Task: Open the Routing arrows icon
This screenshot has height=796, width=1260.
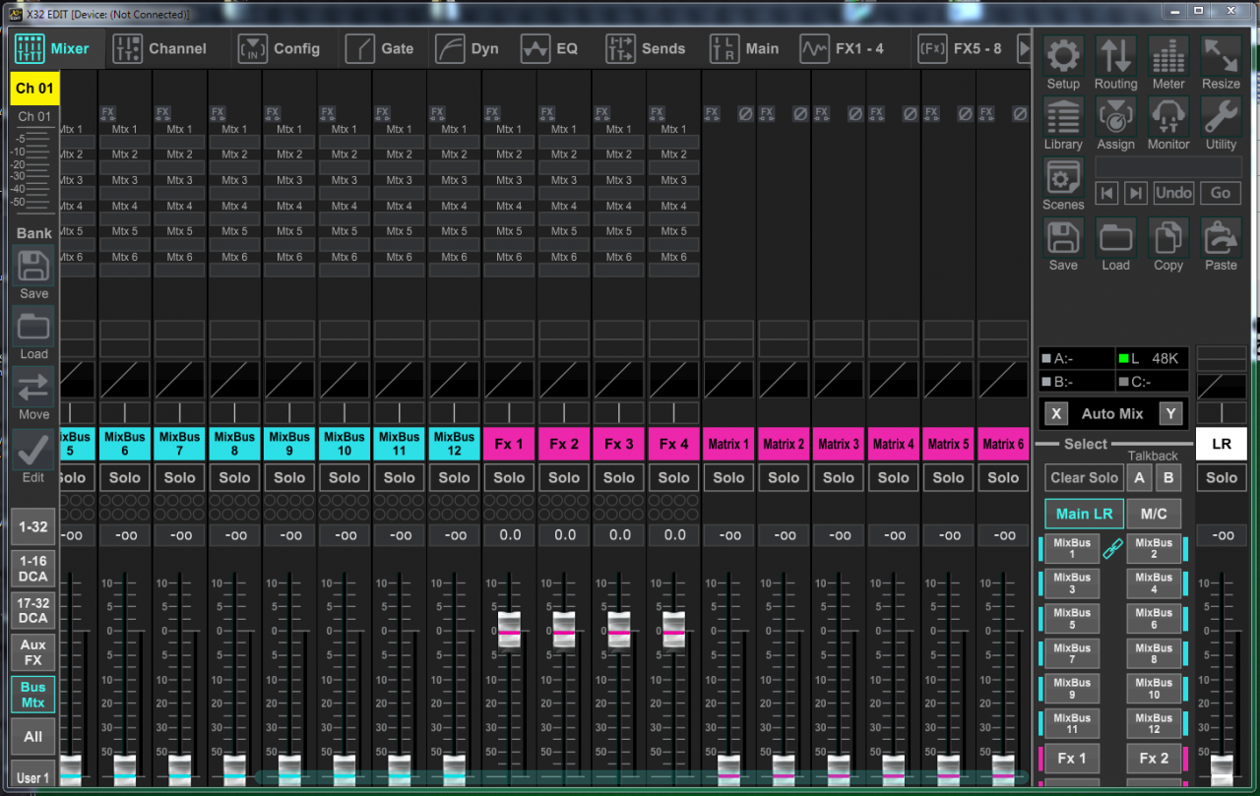Action: 1115,56
